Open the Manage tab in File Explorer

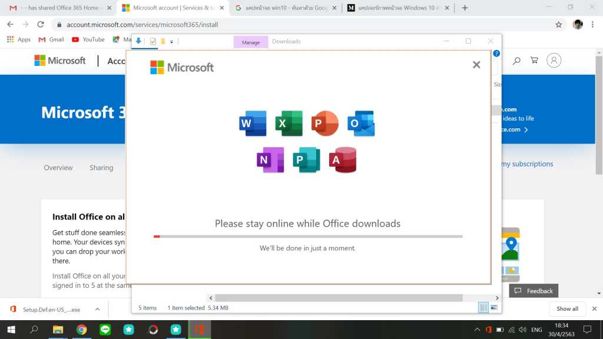tap(251, 42)
